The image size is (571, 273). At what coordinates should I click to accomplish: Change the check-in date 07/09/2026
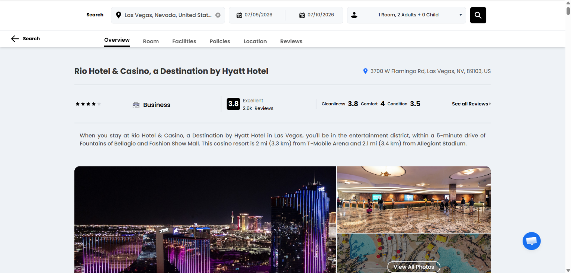[x=259, y=15]
